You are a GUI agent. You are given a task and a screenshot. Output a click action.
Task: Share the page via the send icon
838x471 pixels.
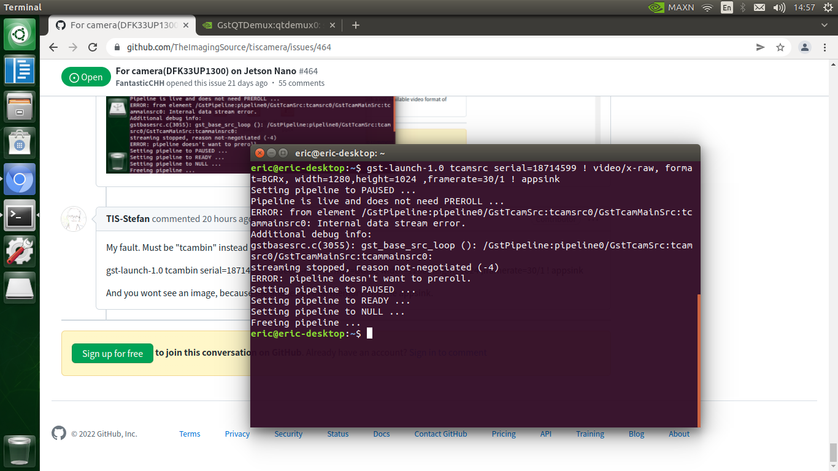[x=761, y=47]
